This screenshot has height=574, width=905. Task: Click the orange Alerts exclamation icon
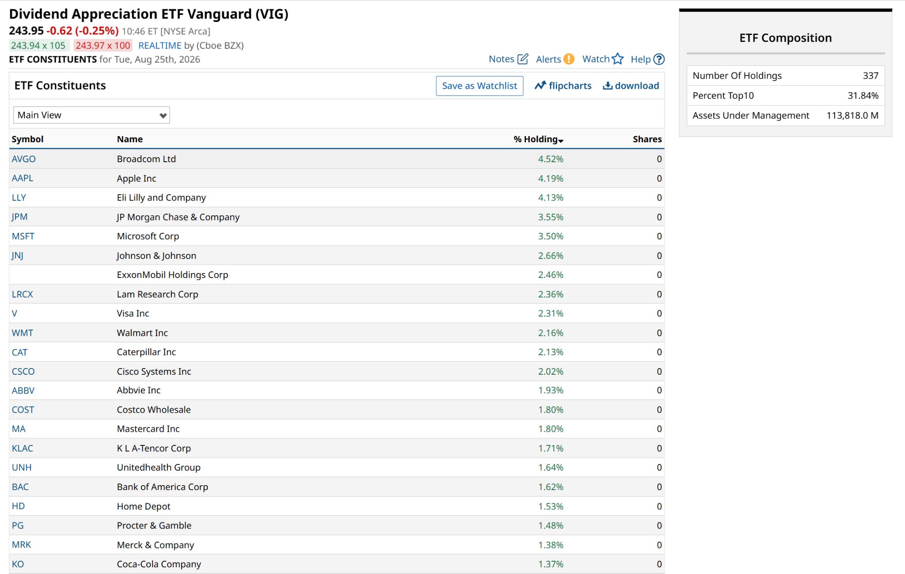[x=569, y=59]
